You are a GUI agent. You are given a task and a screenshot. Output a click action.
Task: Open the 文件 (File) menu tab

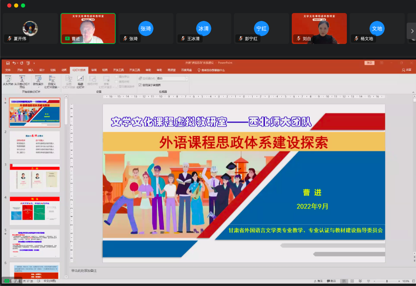click(x=8, y=70)
